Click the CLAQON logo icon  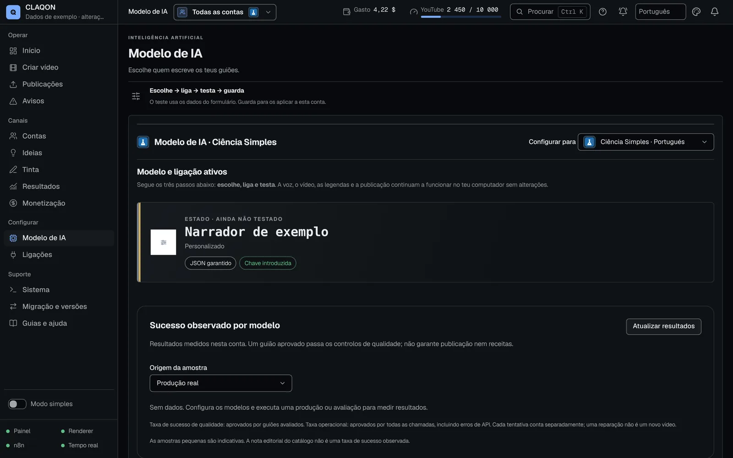point(13,12)
